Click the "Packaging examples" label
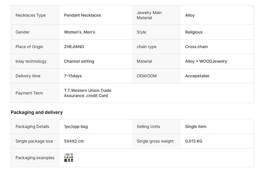261x176 pixels. (35, 158)
